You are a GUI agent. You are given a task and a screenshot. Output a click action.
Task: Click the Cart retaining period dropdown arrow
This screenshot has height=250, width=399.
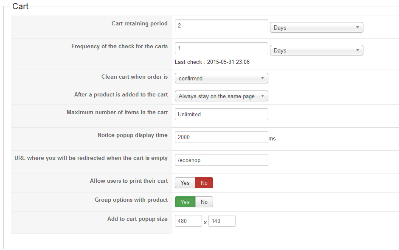click(x=357, y=27)
